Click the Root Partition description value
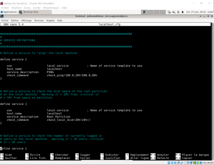Viewport: 214px width, 165px height. click(59, 117)
